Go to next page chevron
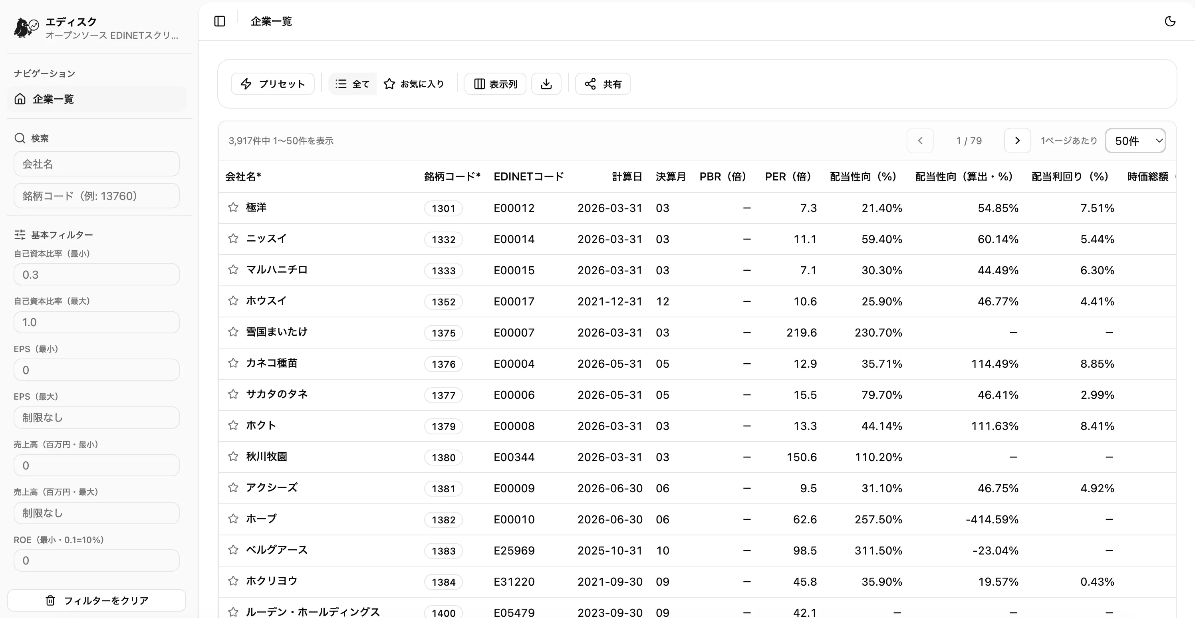Screen dimensions: 1195x618 [1017, 141]
